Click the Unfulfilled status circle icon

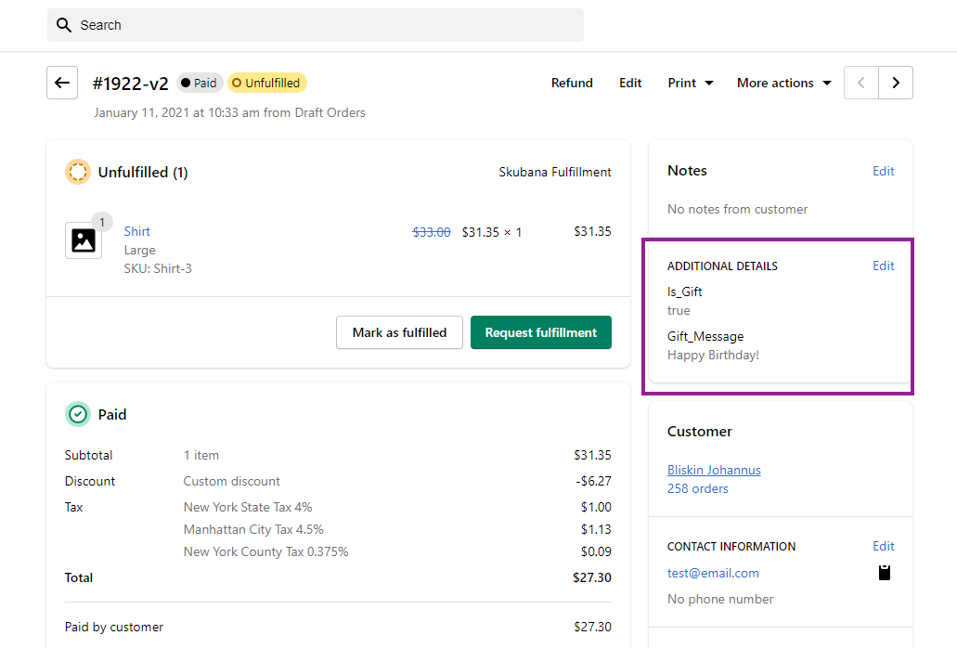(x=78, y=172)
